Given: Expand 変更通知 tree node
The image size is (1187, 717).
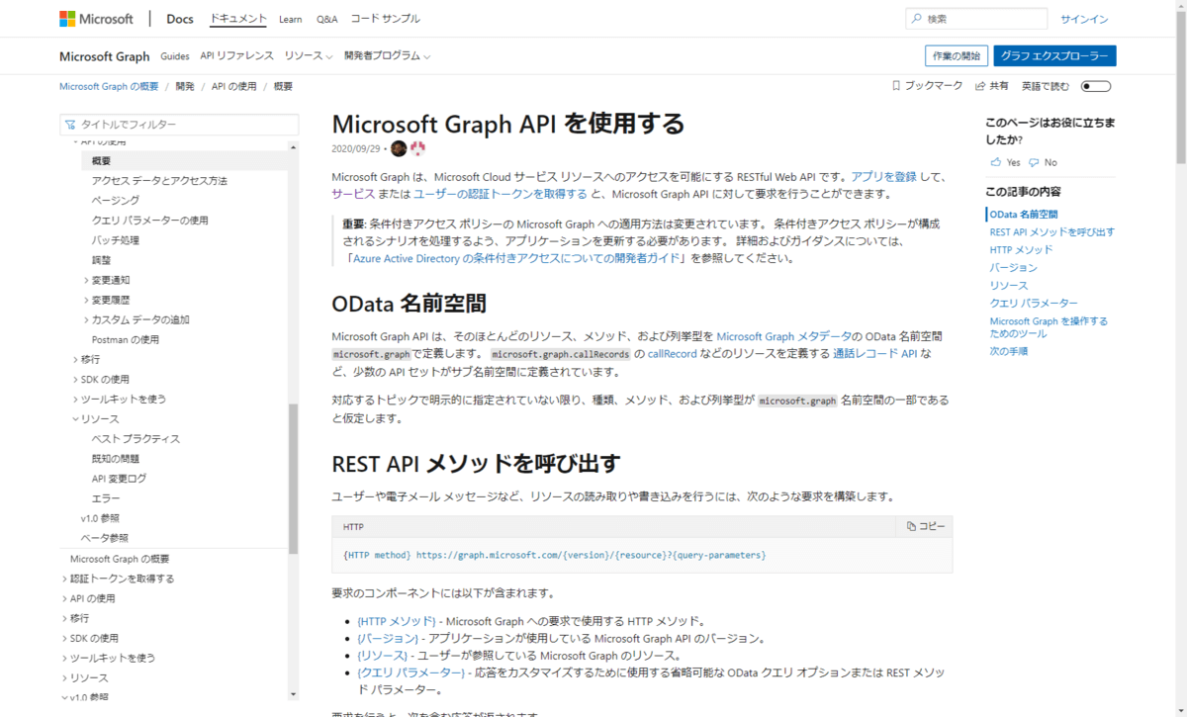Looking at the screenshot, I should pos(87,280).
